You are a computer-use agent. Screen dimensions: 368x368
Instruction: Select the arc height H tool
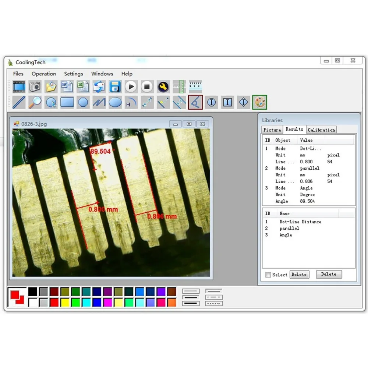pos(131,102)
